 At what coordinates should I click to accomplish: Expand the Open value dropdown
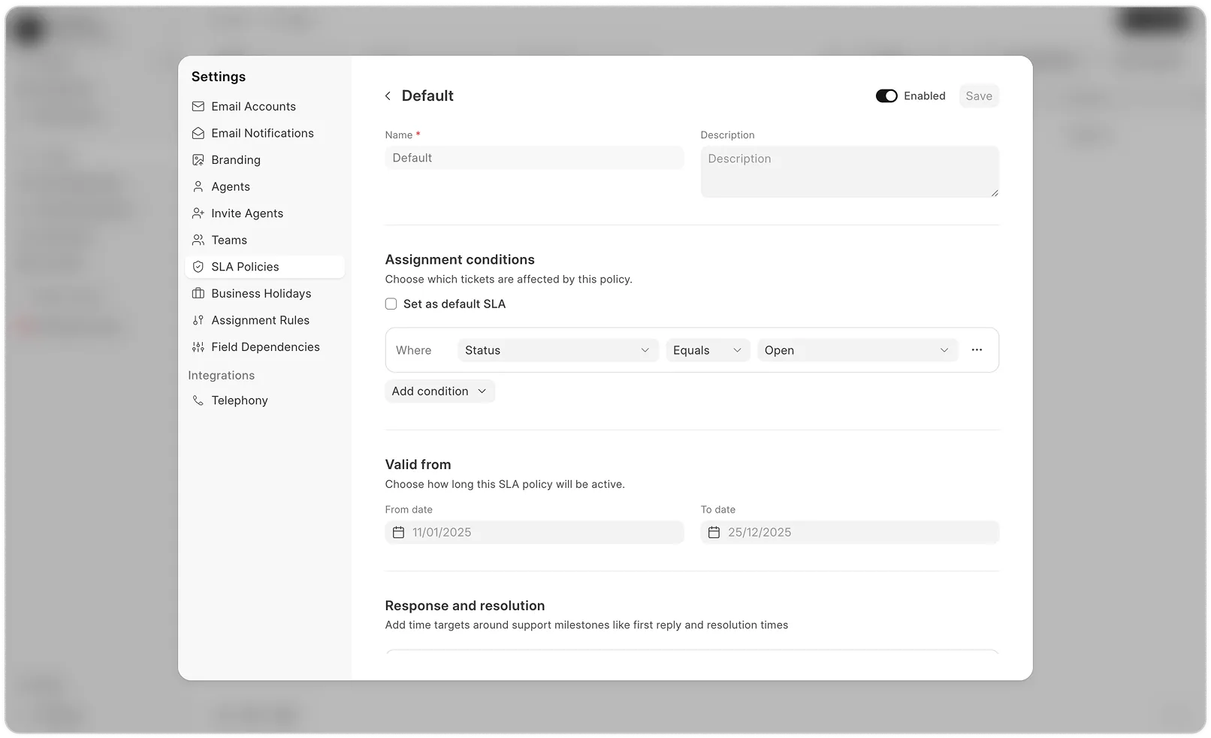[856, 350]
